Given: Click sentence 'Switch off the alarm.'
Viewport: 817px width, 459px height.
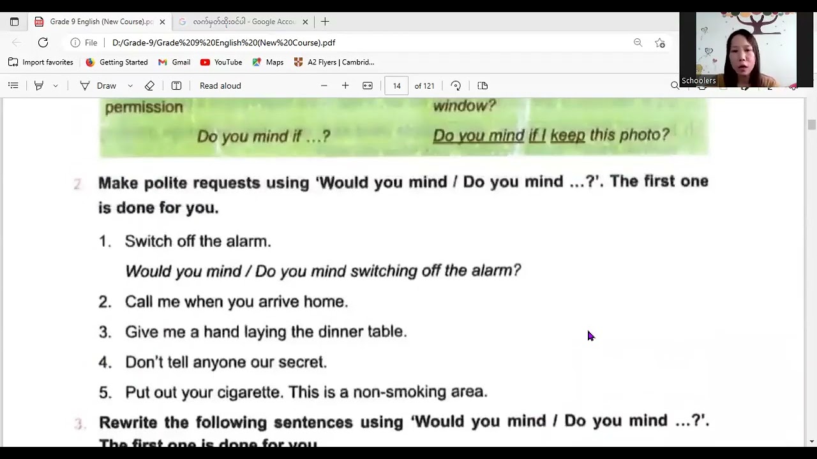Looking at the screenshot, I should [198, 241].
